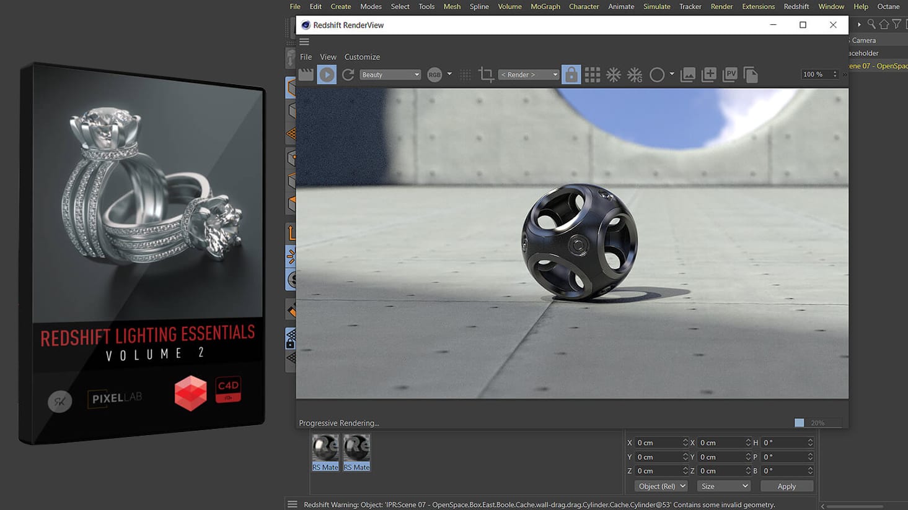This screenshot has width=908, height=510.
Task: Select the crop region render tool
Action: pos(487,75)
